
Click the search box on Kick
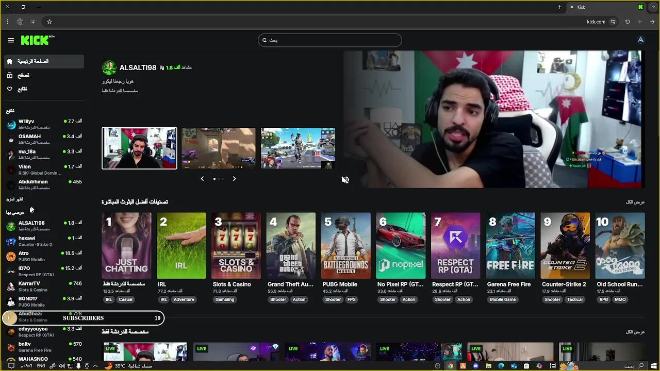[329, 40]
